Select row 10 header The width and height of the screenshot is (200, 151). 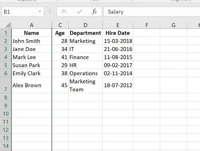[6, 113]
